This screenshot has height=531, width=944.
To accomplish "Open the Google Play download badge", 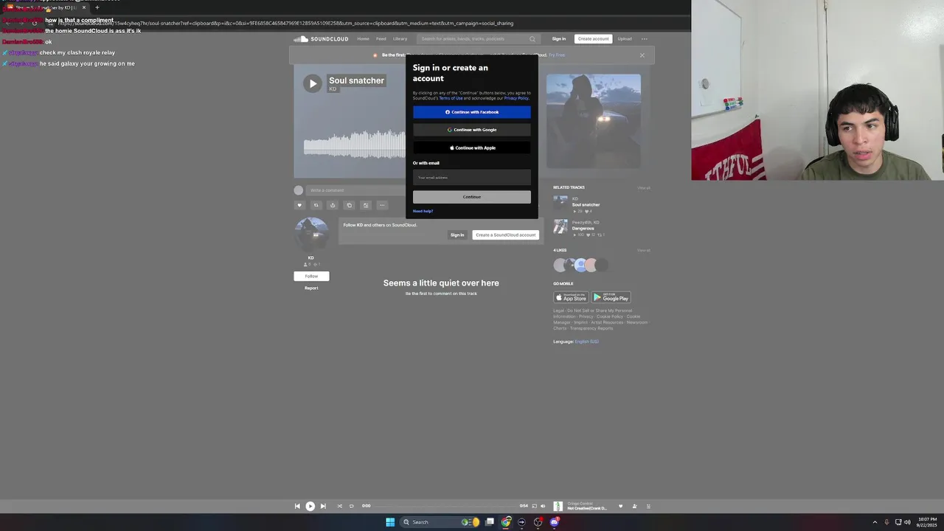I will pos(611,298).
